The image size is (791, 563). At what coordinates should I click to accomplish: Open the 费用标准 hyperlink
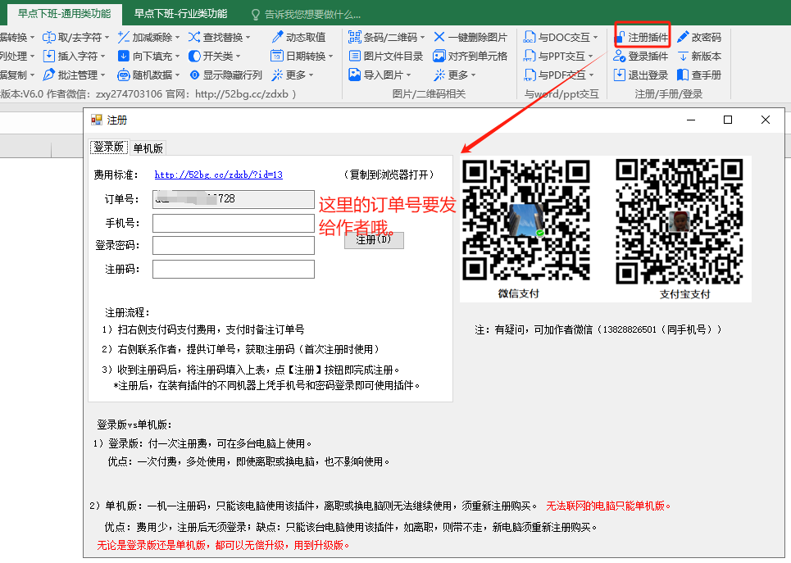tap(218, 175)
